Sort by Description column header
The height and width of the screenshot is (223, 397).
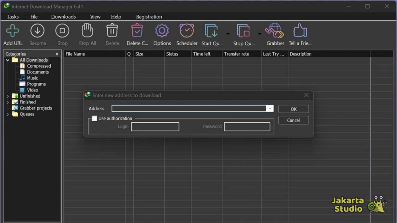(x=329, y=54)
